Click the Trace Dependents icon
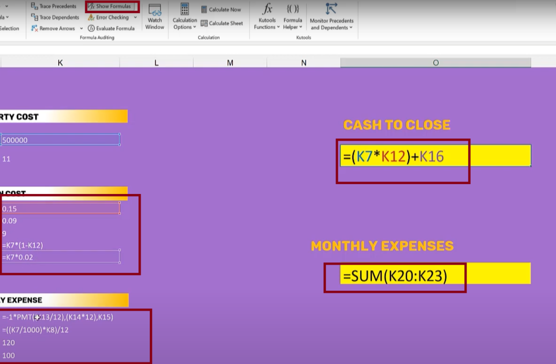Screen dimensions: 556x364 pyautogui.click(x=34, y=17)
